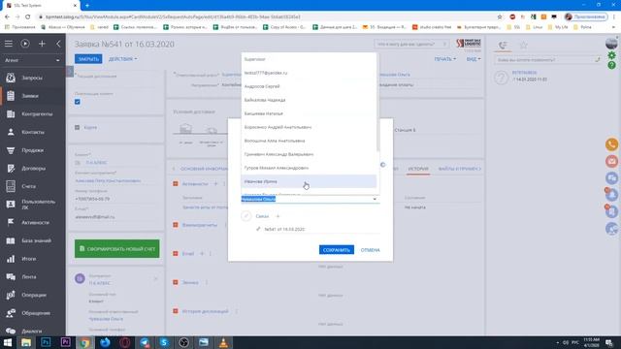Viewport: 621px width, 349px height.
Task: Switch to the Основная информация tab
Action: click(204, 169)
